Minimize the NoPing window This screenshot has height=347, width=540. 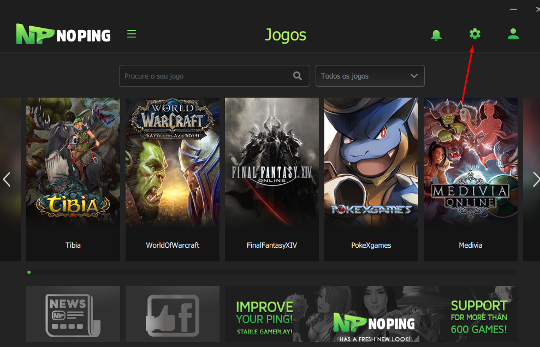513,9
